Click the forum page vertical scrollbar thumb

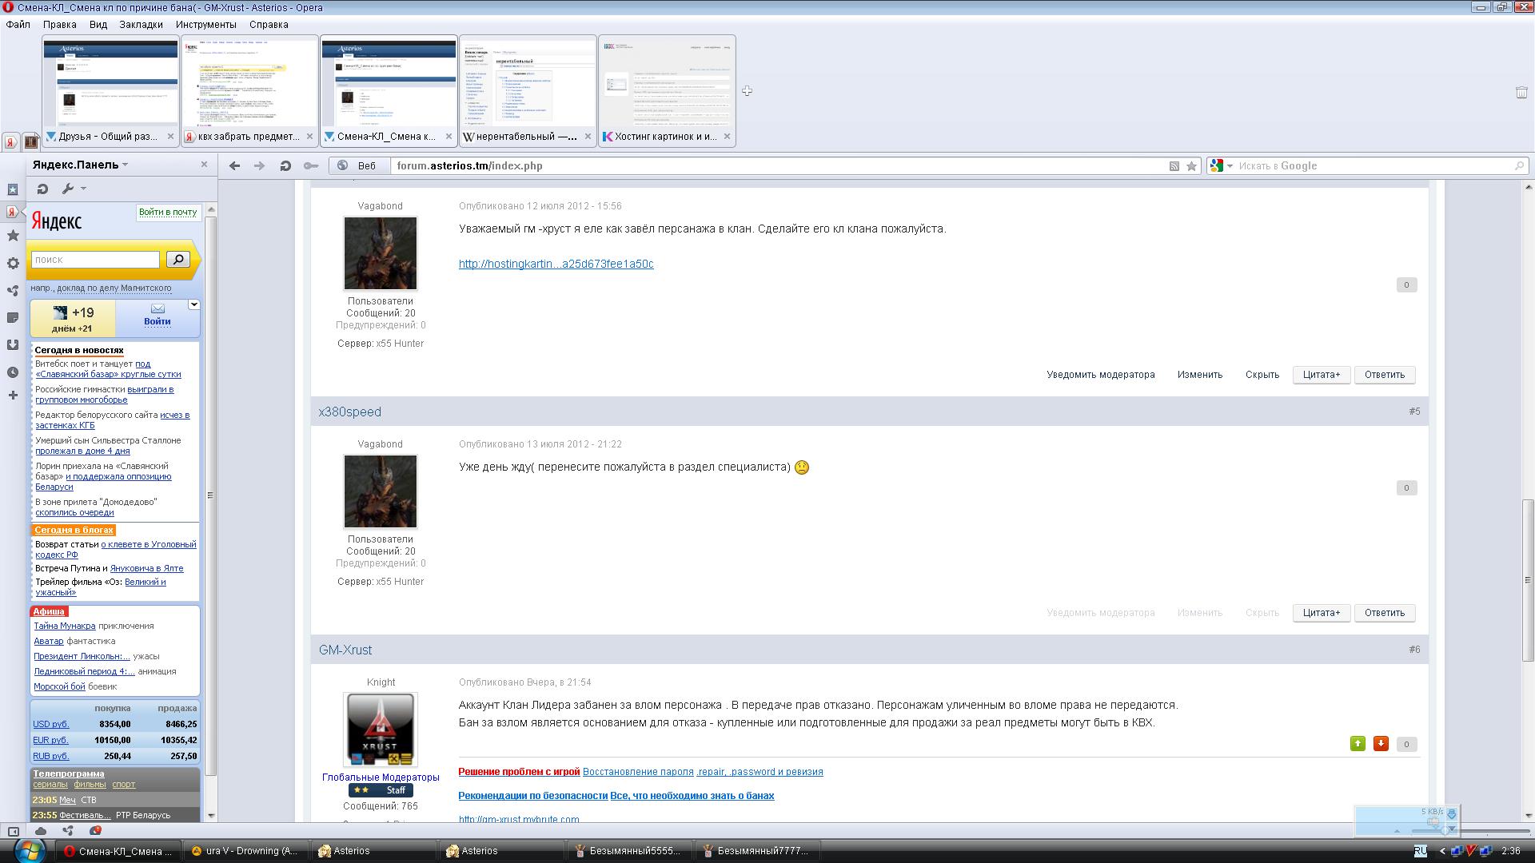(x=1528, y=579)
